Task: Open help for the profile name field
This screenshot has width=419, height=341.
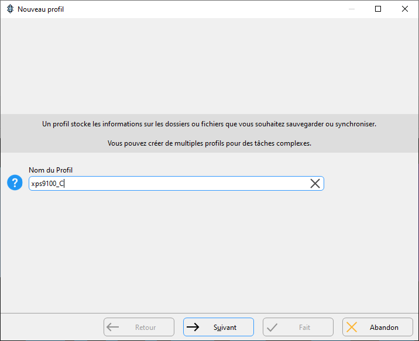Action: click(x=15, y=182)
